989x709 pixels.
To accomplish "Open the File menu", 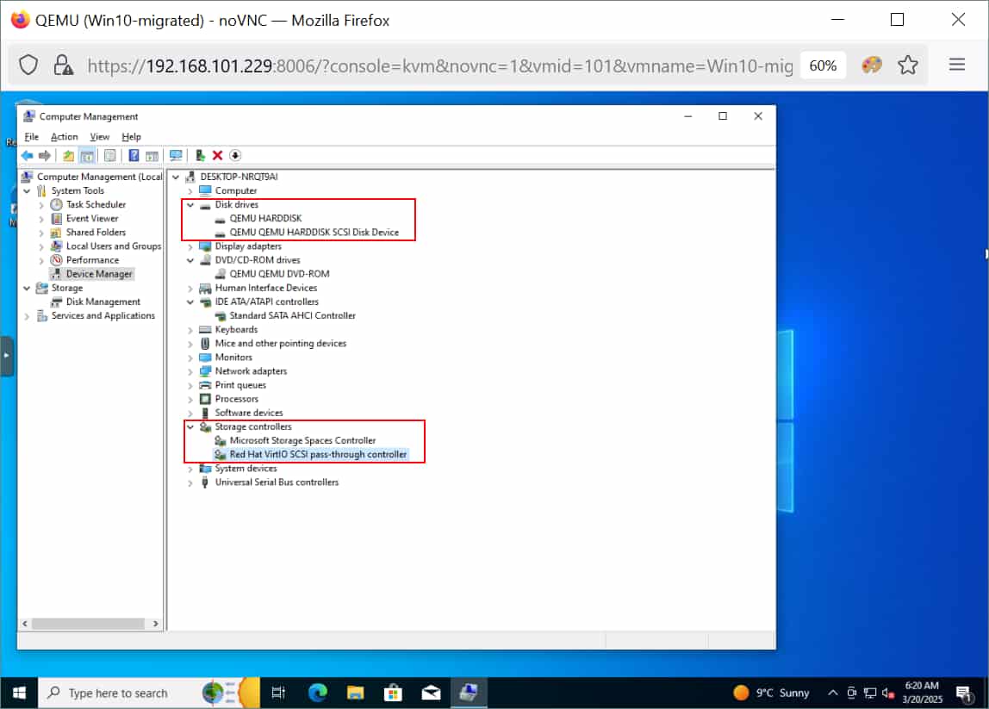I will click(x=31, y=137).
